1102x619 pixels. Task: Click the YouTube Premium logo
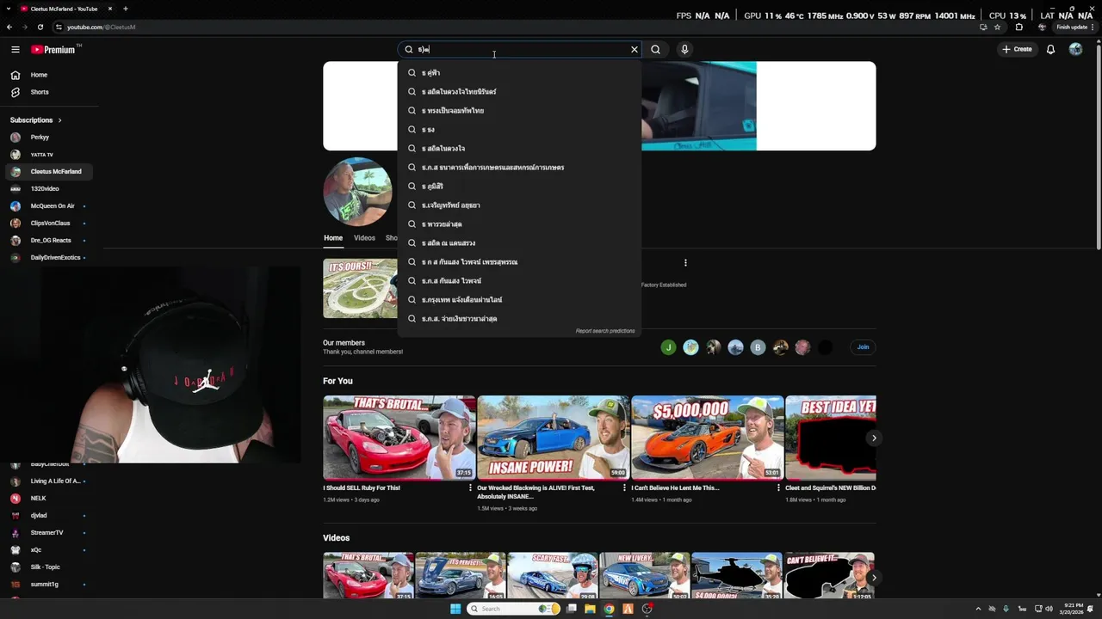[x=53, y=50]
